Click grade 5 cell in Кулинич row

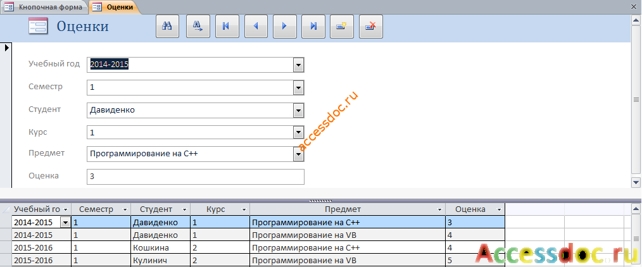point(475,261)
